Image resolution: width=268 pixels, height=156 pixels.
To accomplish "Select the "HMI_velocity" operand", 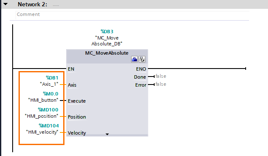I will tap(42, 132).
